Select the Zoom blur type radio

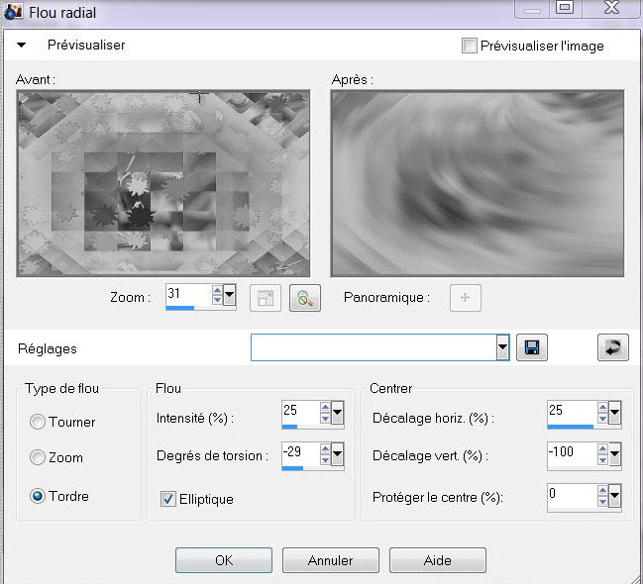tap(38, 457)
